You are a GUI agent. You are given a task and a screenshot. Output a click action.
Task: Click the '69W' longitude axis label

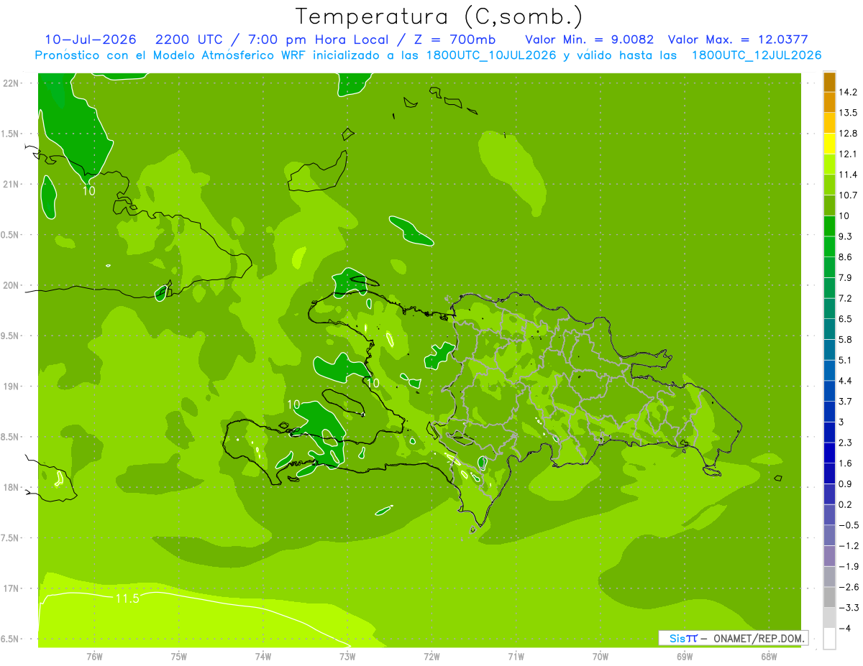(x=685, y=656)
